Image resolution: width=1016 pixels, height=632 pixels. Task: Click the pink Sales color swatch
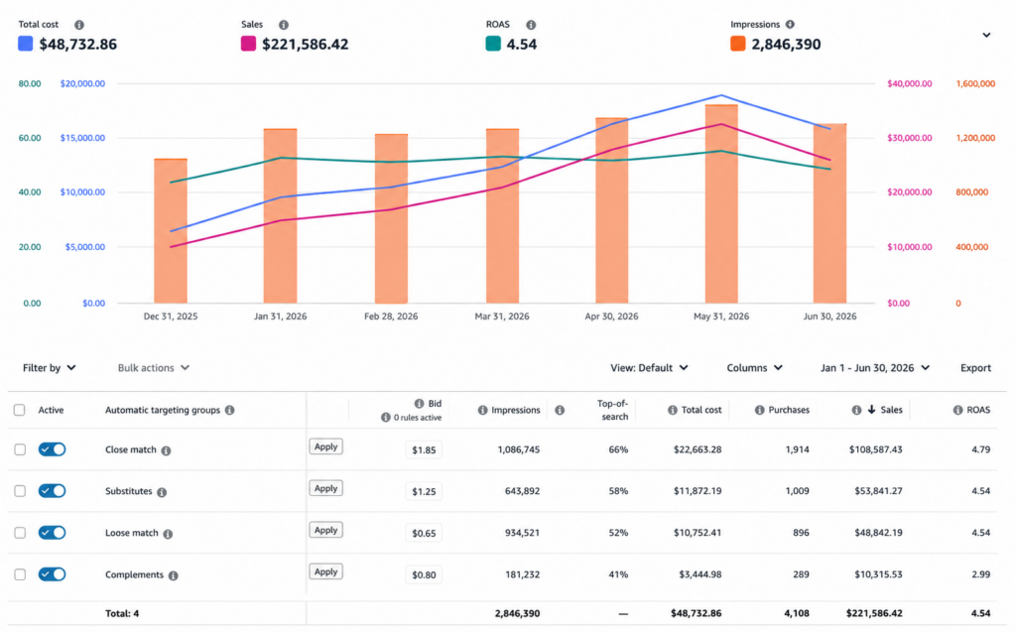click(248, 44)
